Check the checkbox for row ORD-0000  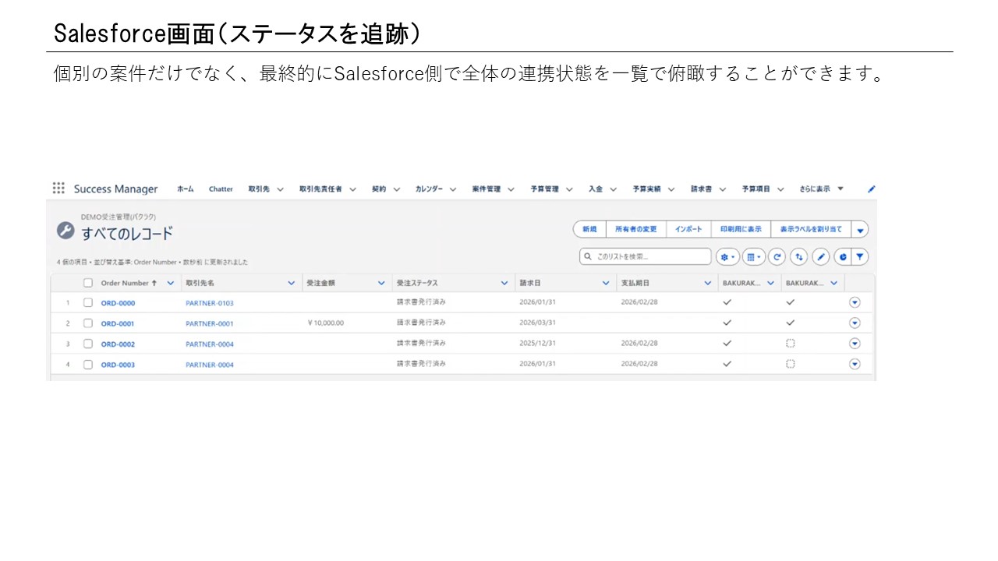88,302
